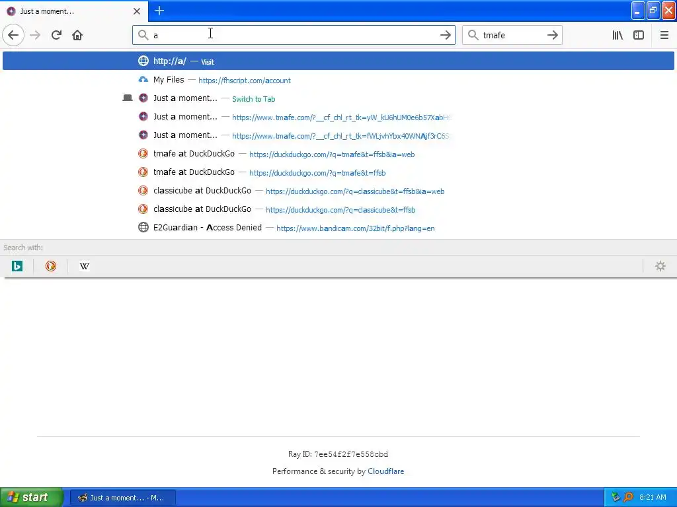Select the 'Just a moment...' browser tab
Viewport: 677px width, 507px height.
74,11
